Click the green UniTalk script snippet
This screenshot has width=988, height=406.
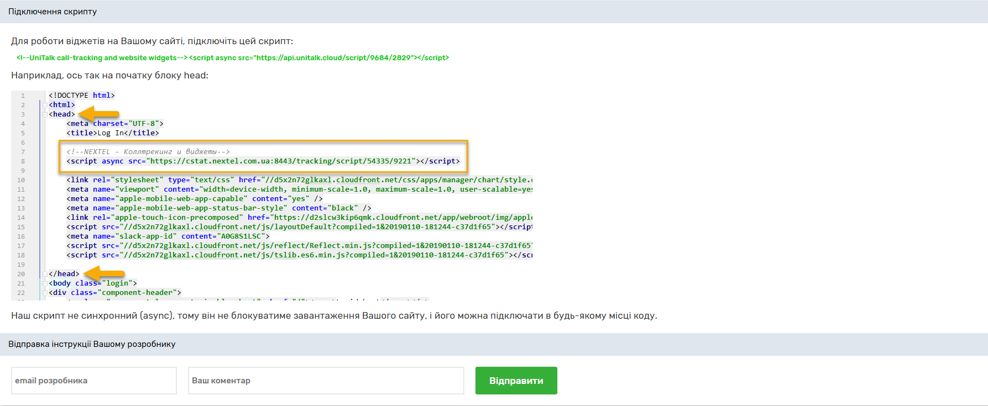point(232,58)
